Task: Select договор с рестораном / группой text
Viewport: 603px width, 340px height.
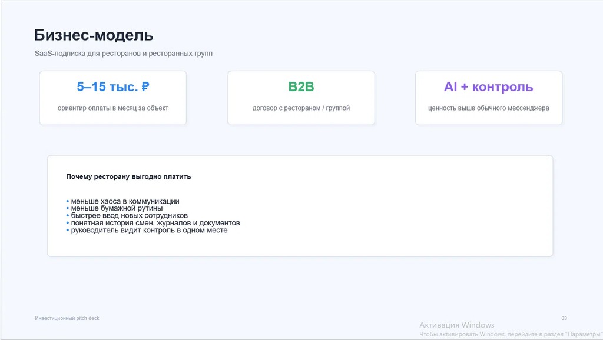Action: pyautogui.click(x=301, y=108)
